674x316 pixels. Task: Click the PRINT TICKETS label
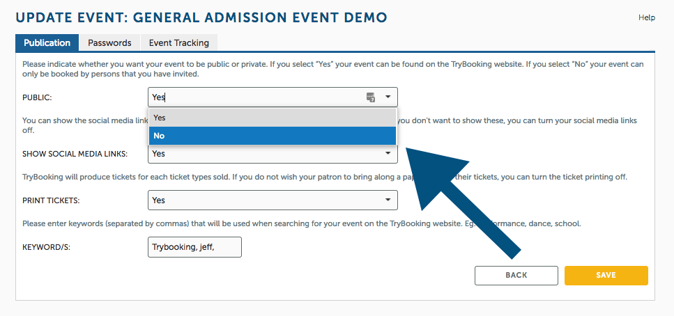click(51, 200)
